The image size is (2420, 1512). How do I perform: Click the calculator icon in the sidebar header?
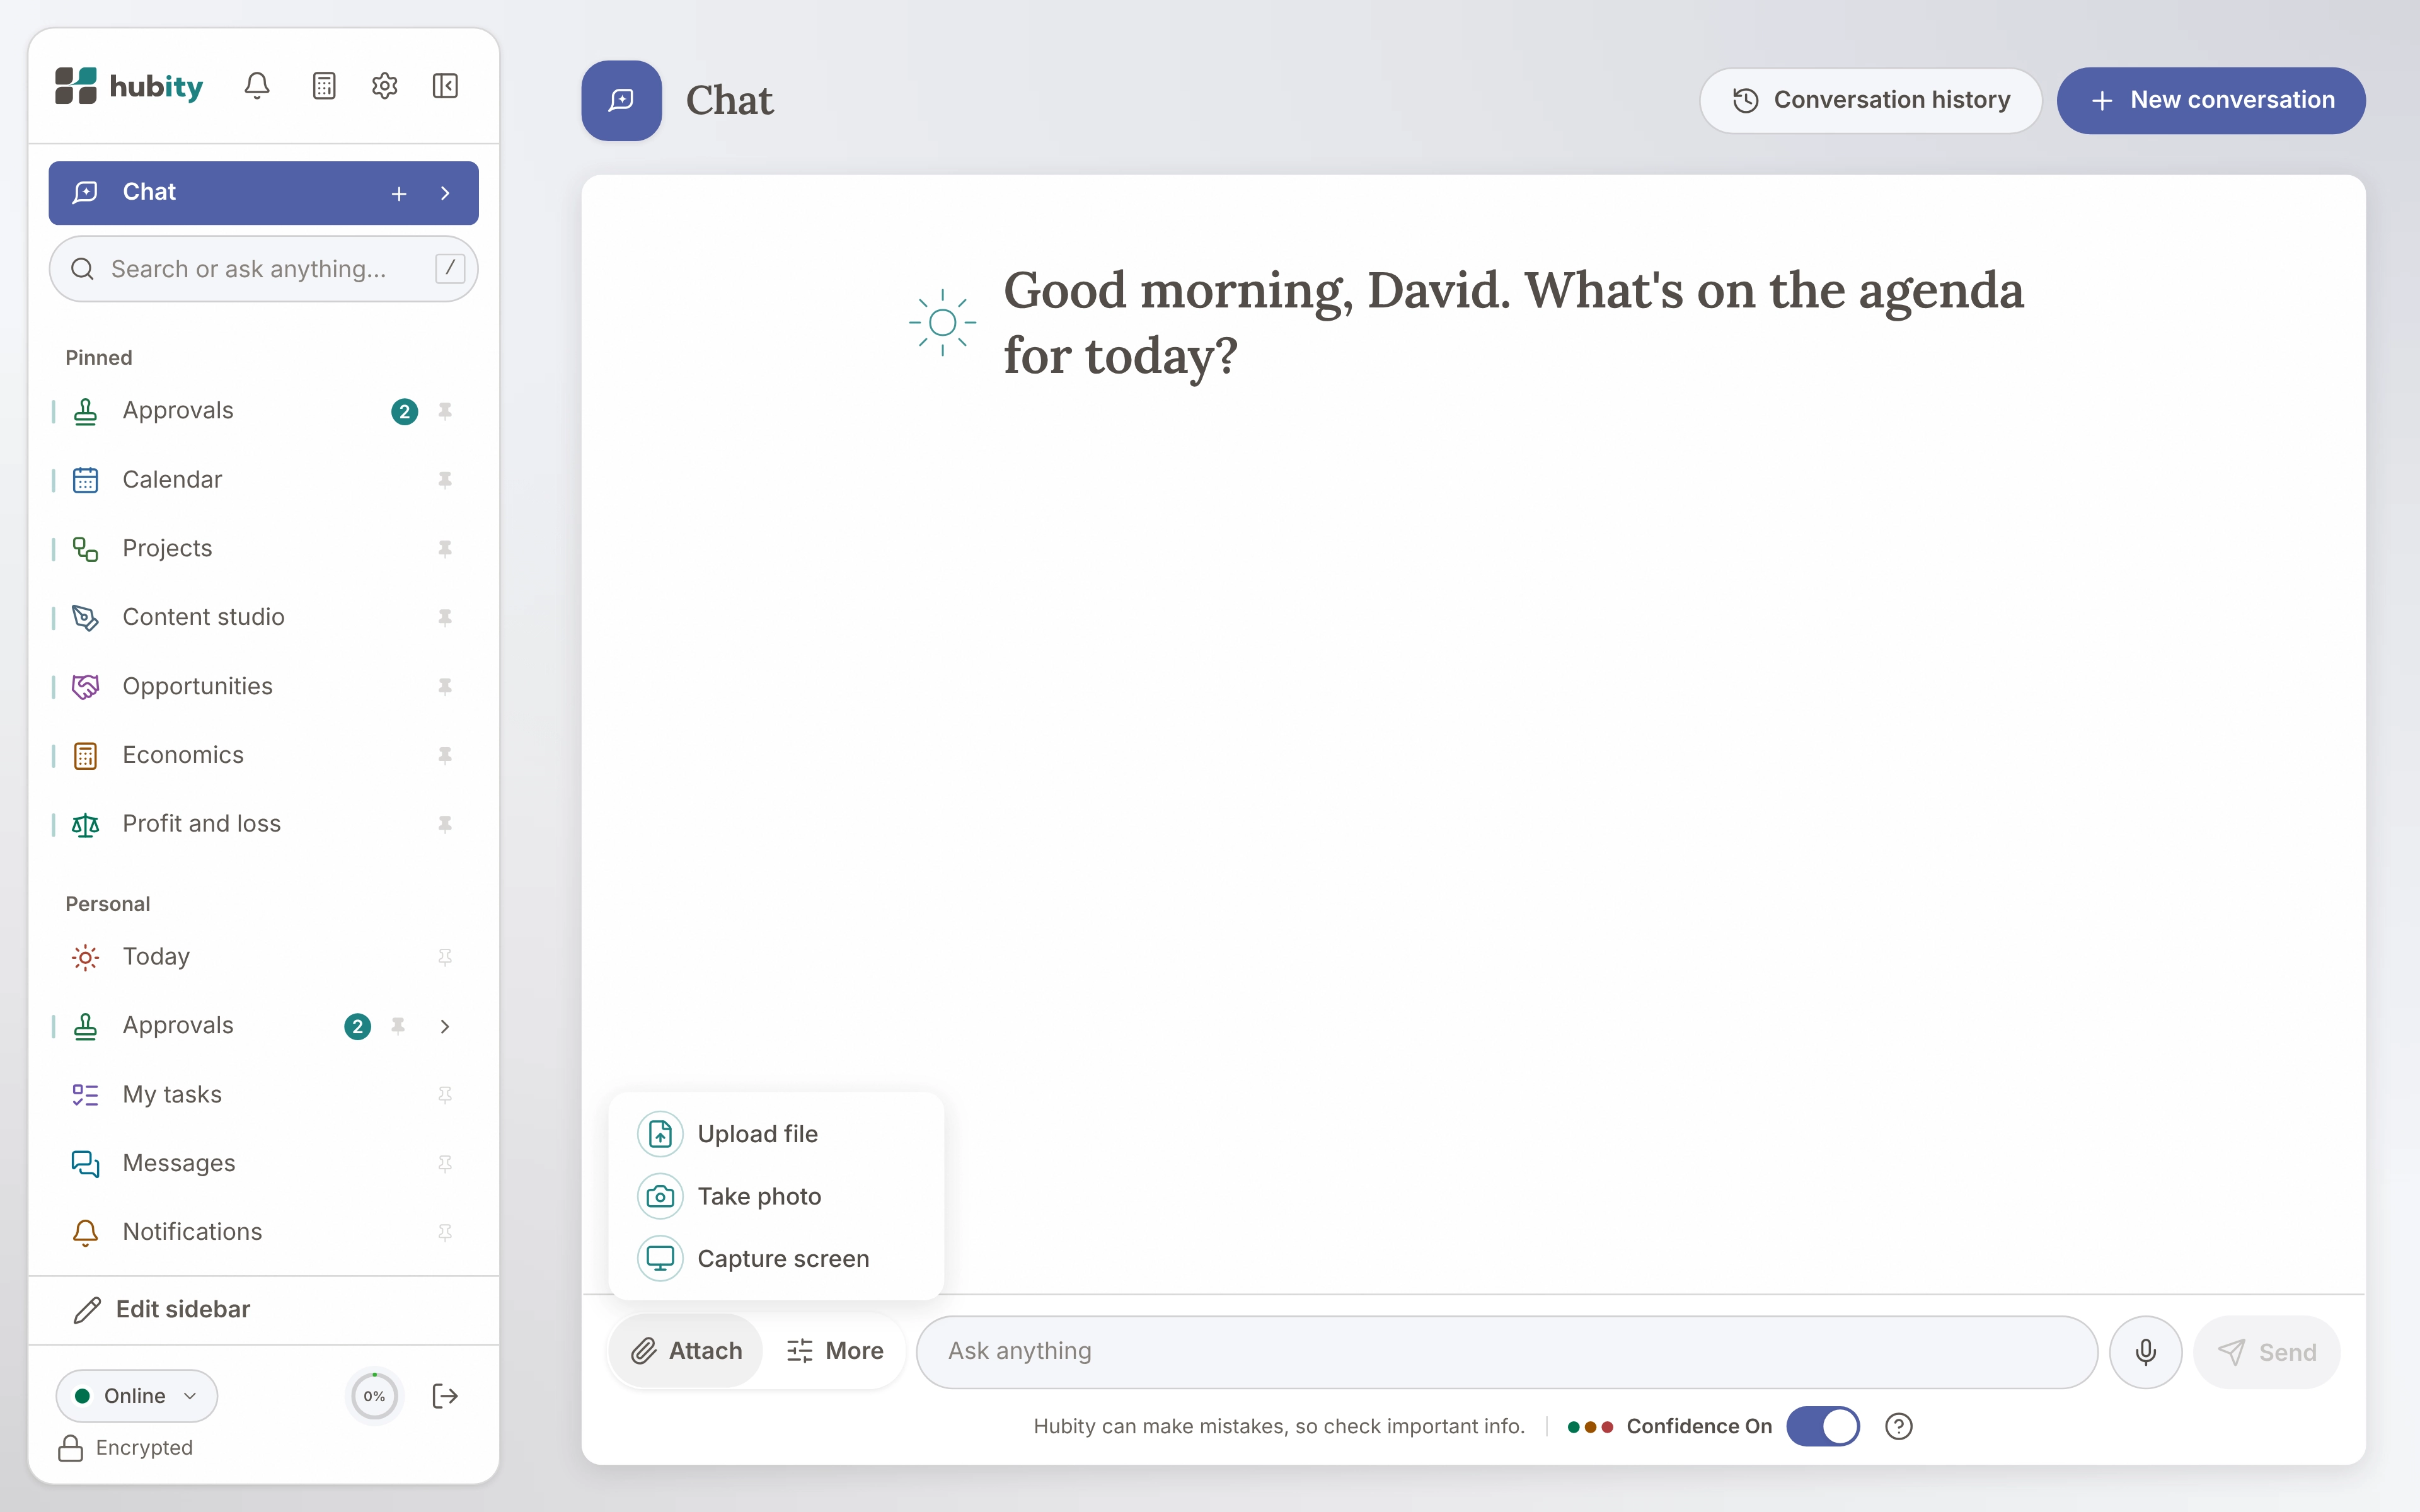coord(324,86)
